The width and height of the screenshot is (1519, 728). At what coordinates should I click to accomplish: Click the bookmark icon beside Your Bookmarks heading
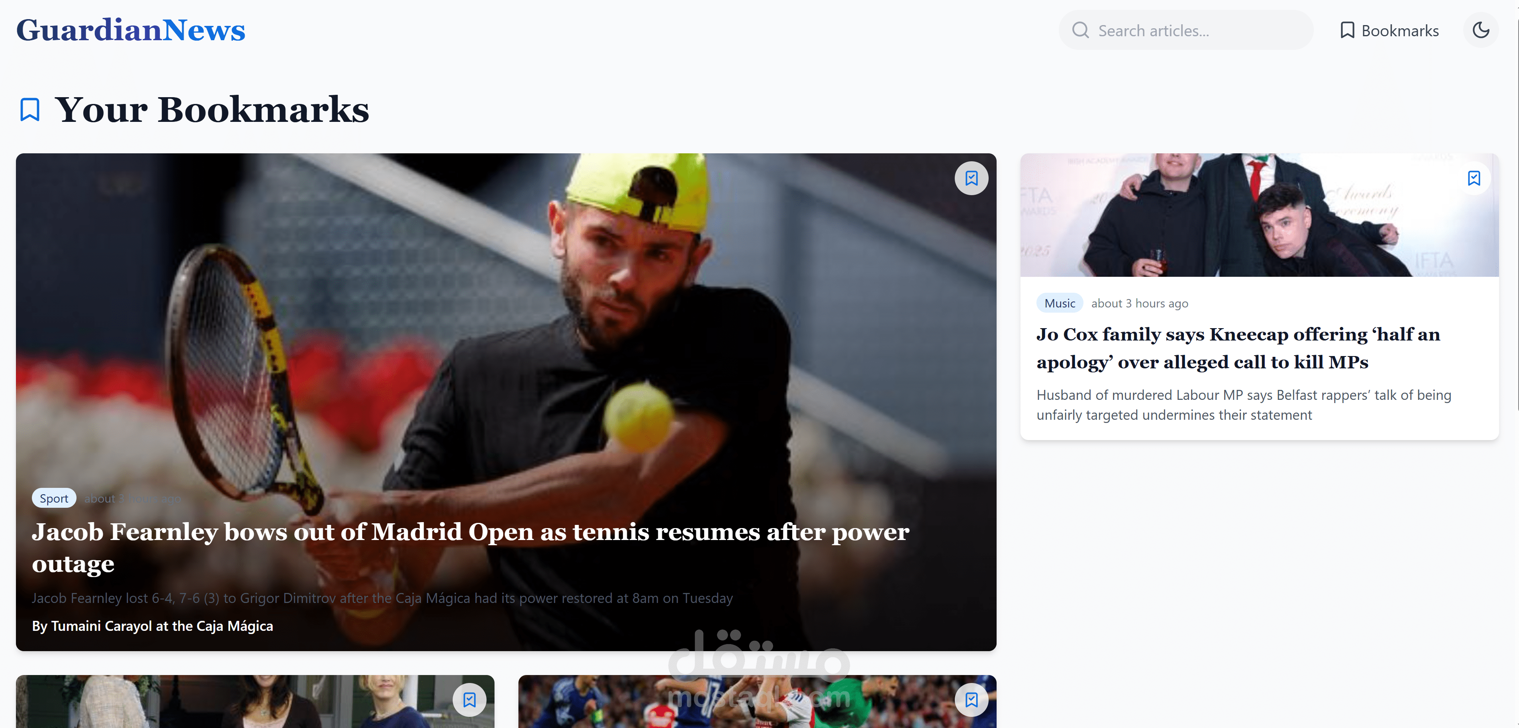tap(29, 110)
